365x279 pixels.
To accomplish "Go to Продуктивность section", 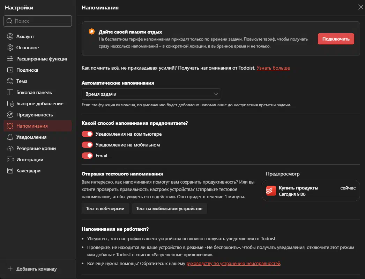I will coord(38,115).
